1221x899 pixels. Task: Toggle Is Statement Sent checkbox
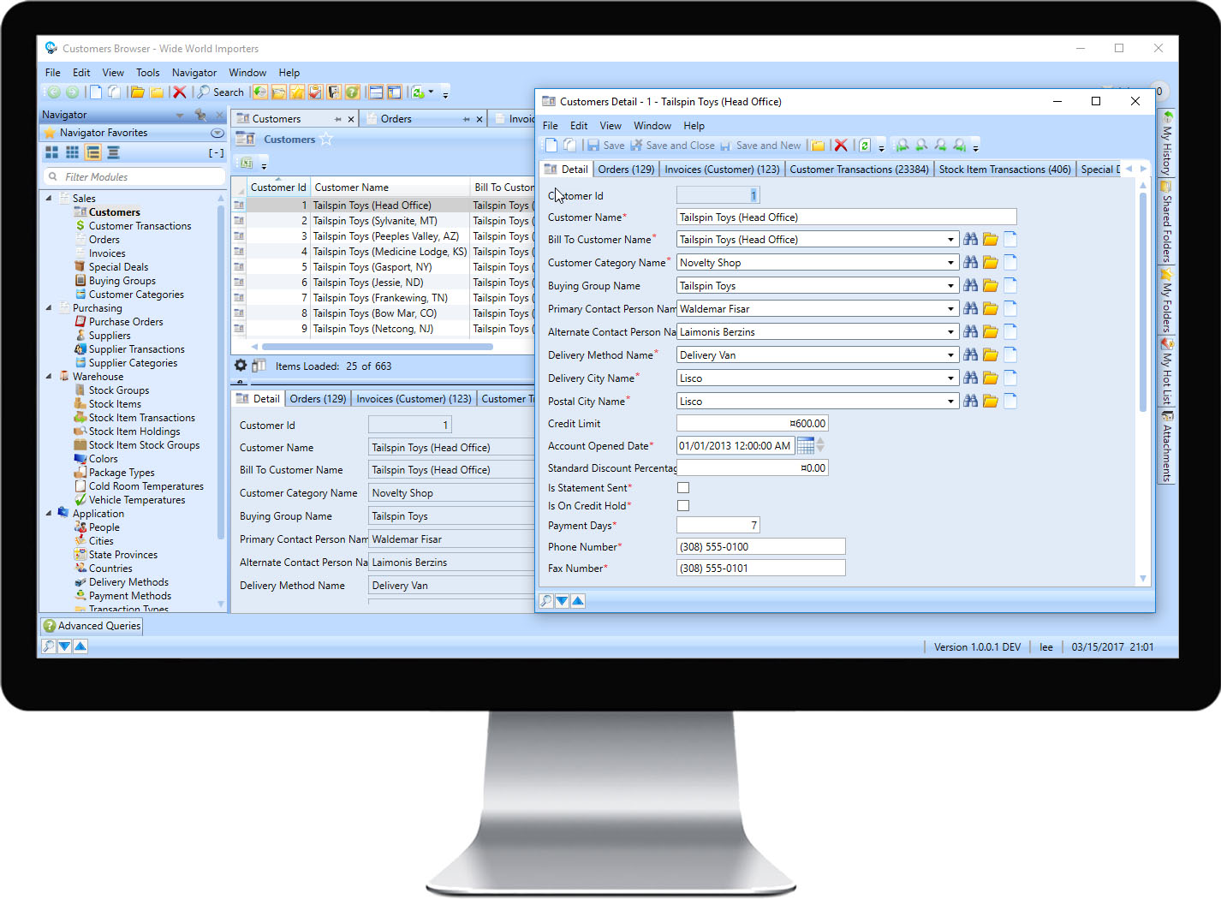click(683, 488)
